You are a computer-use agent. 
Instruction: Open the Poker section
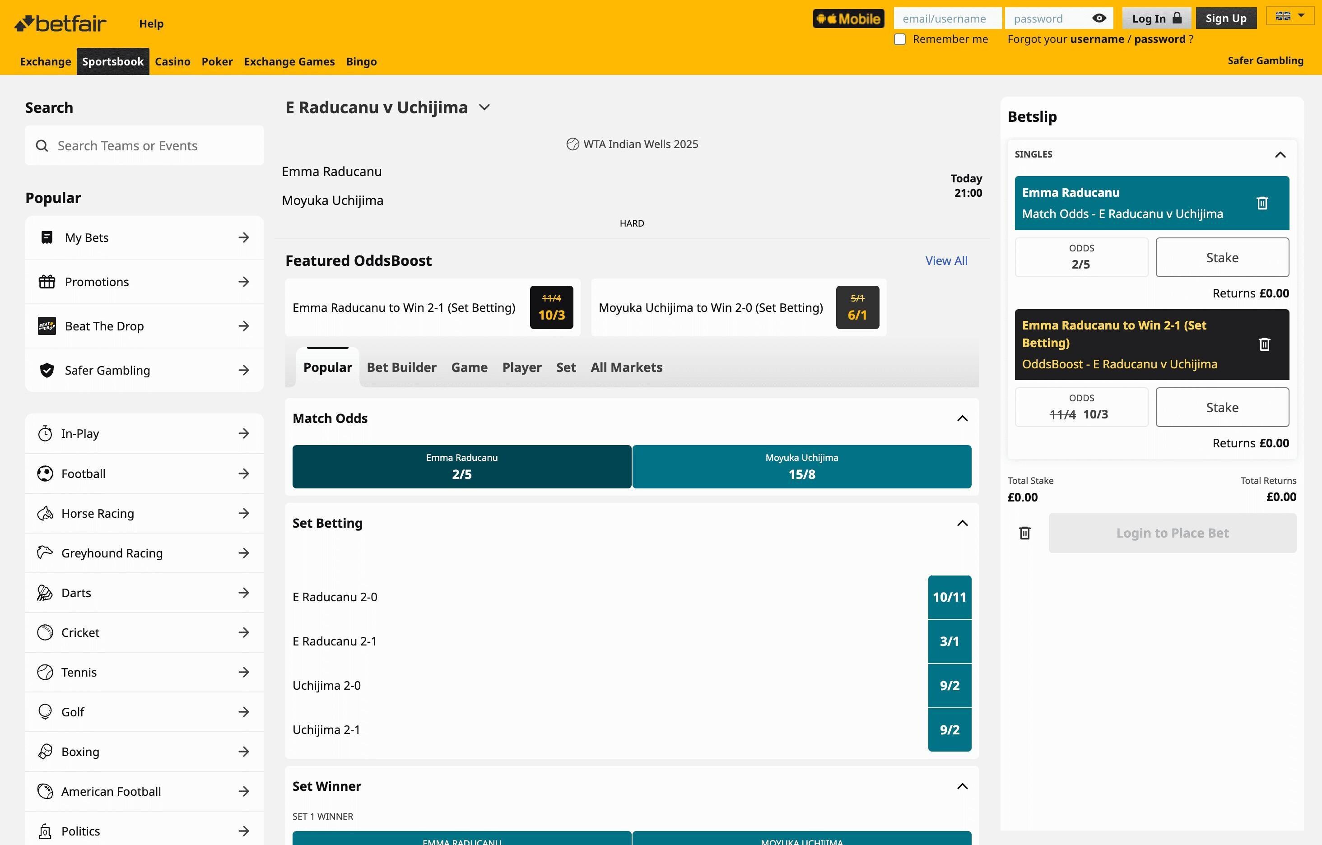click(x=217, y=61)
